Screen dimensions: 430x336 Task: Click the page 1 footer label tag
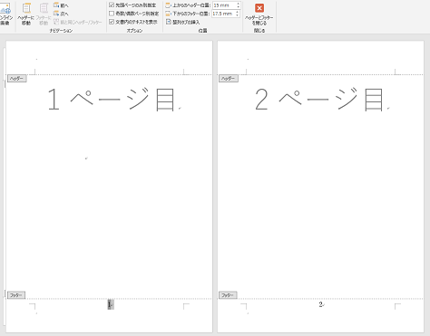[16, 295]
